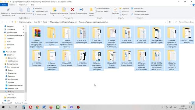
Task: Open Word from the taskbar
Action: [44, 107]
